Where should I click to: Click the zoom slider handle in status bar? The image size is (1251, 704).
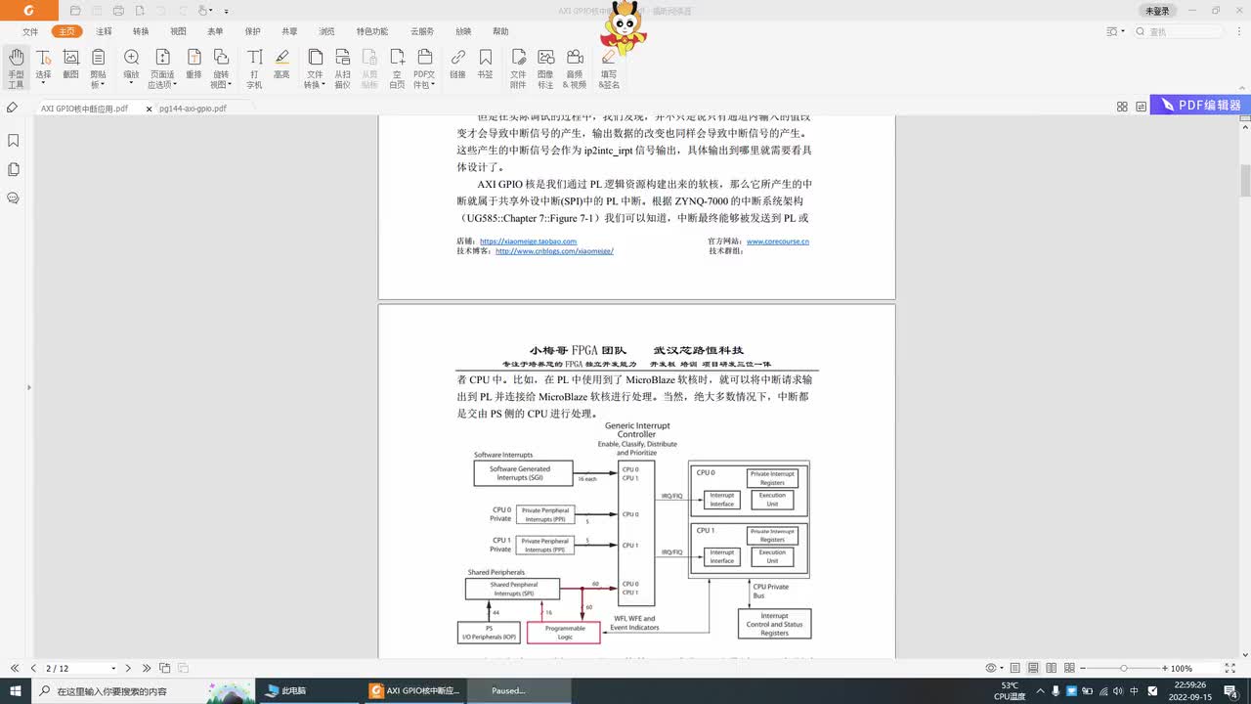pos(1124,668)
